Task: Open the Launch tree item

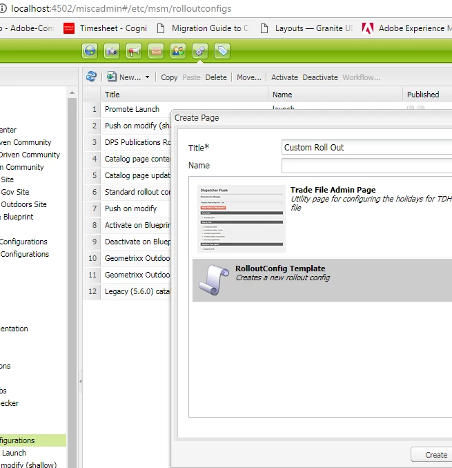Action: [14, 453]
